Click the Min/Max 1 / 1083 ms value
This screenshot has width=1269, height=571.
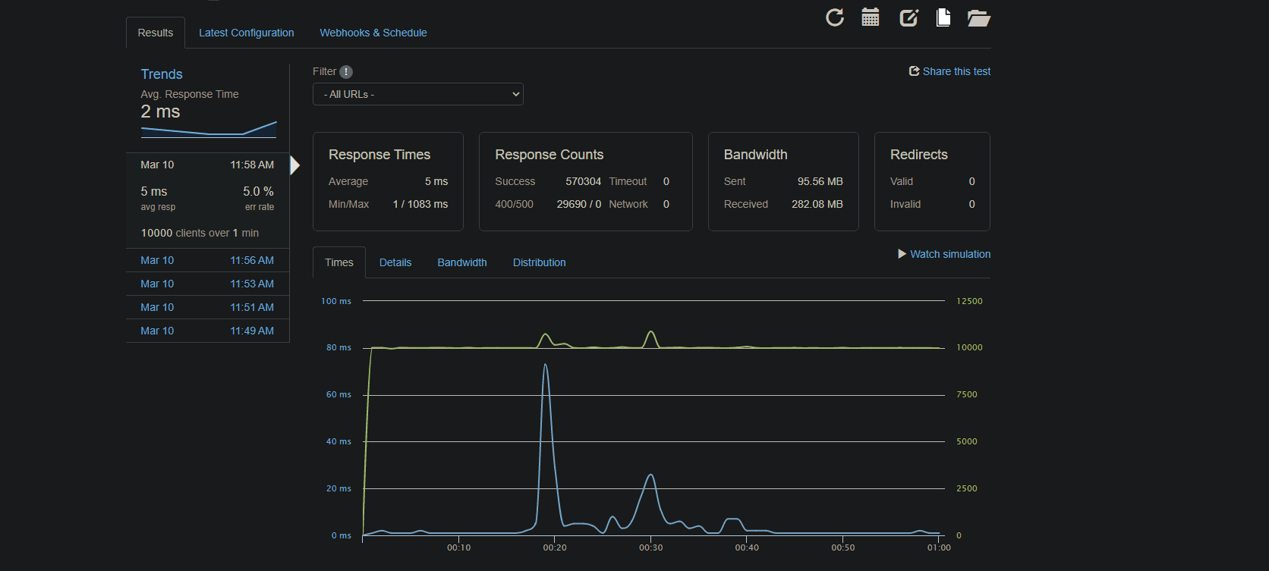point(420,204)
